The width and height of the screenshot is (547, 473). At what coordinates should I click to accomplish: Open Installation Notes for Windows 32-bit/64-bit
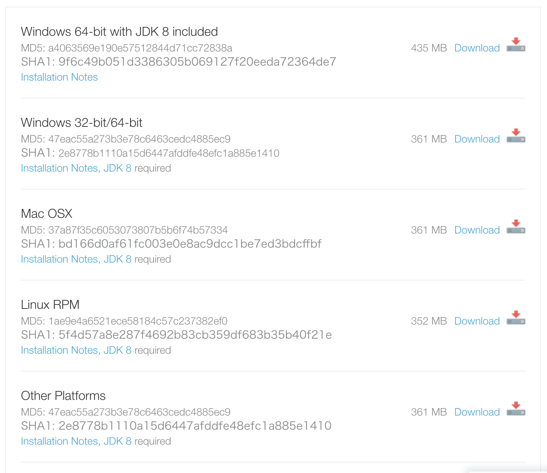(59, 168)
